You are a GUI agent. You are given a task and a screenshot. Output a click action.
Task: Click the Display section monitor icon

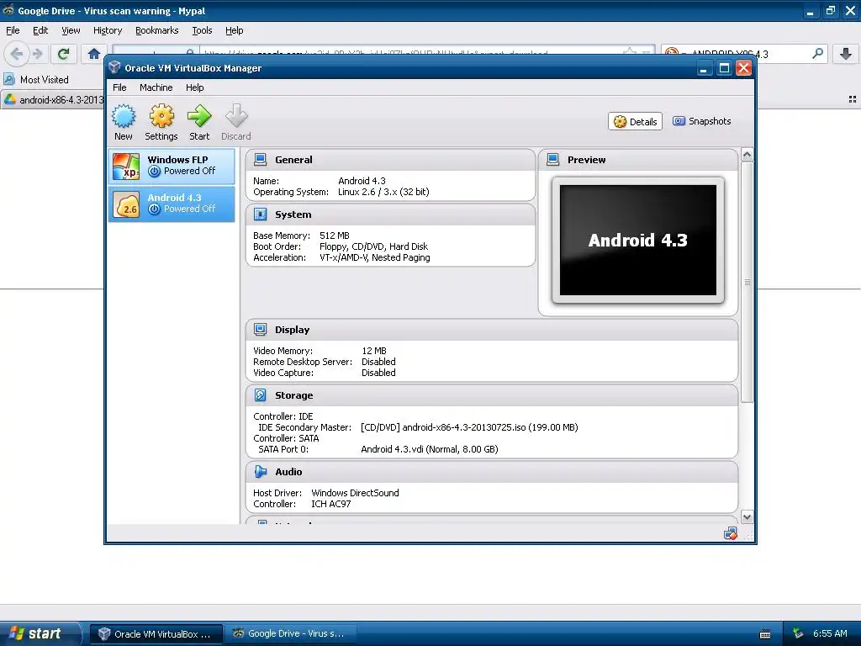coord(261,330)
